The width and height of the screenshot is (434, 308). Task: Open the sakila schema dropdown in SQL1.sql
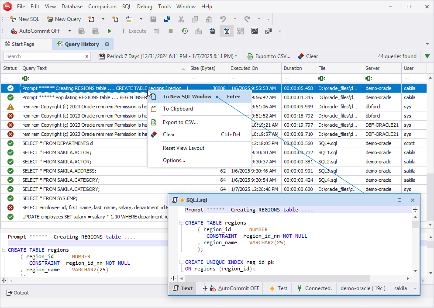(x=415, y=288)
